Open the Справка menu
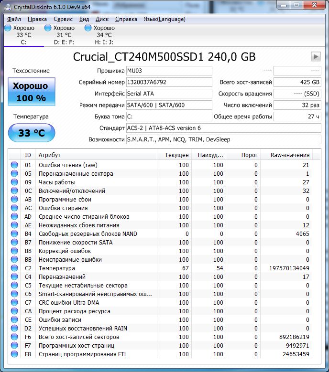 pyautogui.click(x=126, y=19)
